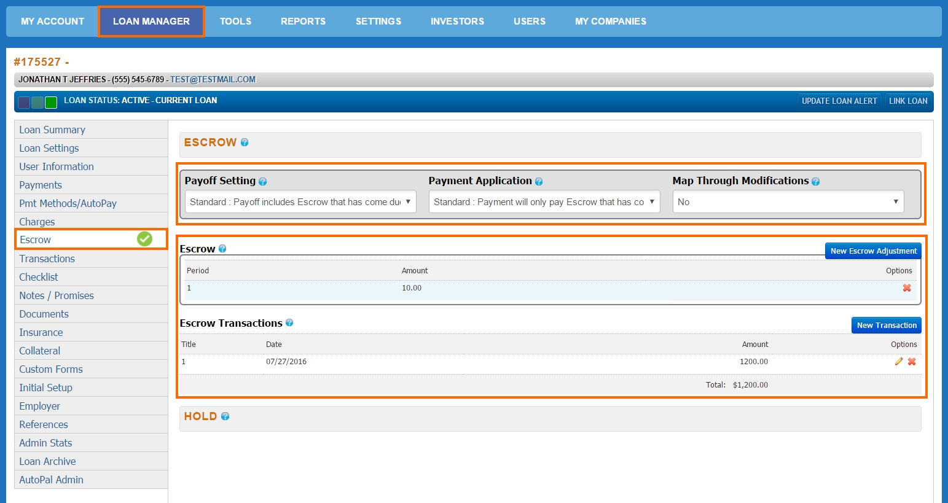Click help icon next to ESCROW heading
This screenshot has height=503, width=948.
pyautogui.click(x=245, y=142)
